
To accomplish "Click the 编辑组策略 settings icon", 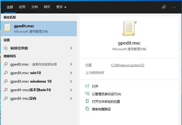I will pos(5,48).
